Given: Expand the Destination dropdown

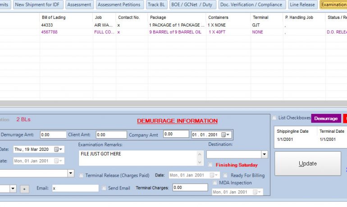Looking at the screenshot, I should [x=264, y=154].
